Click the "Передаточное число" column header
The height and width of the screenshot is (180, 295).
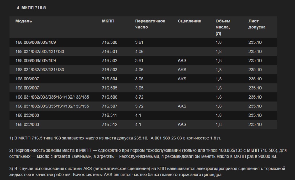[150, 24]
